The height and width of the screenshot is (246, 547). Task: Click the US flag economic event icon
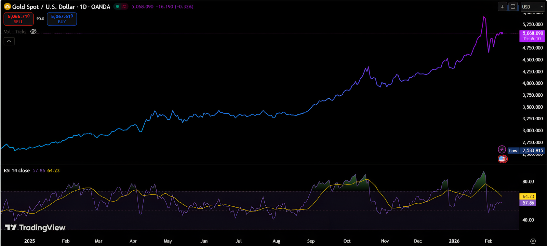coord(502,159)
